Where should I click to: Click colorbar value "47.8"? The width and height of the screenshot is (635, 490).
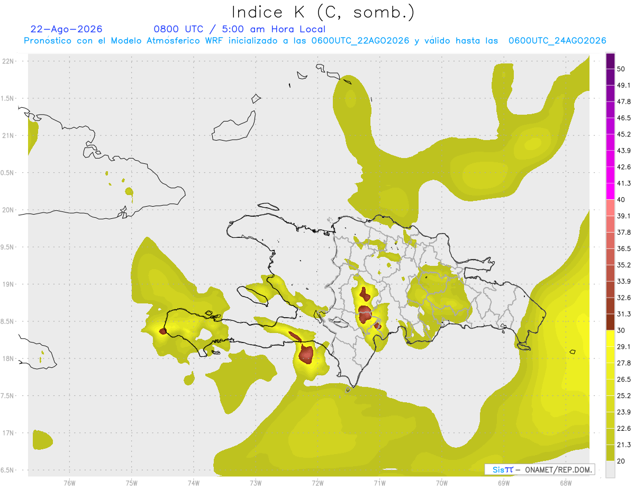click(623, 102)
